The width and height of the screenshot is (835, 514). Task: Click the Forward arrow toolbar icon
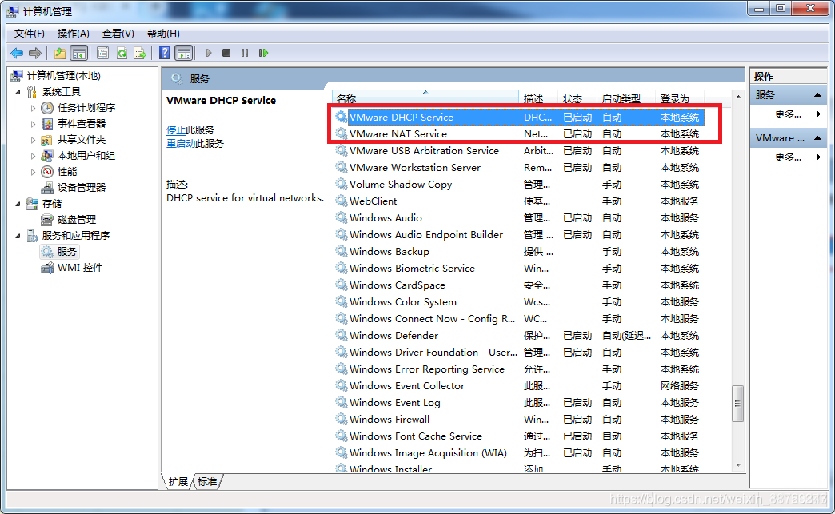(x=35, y=53)
